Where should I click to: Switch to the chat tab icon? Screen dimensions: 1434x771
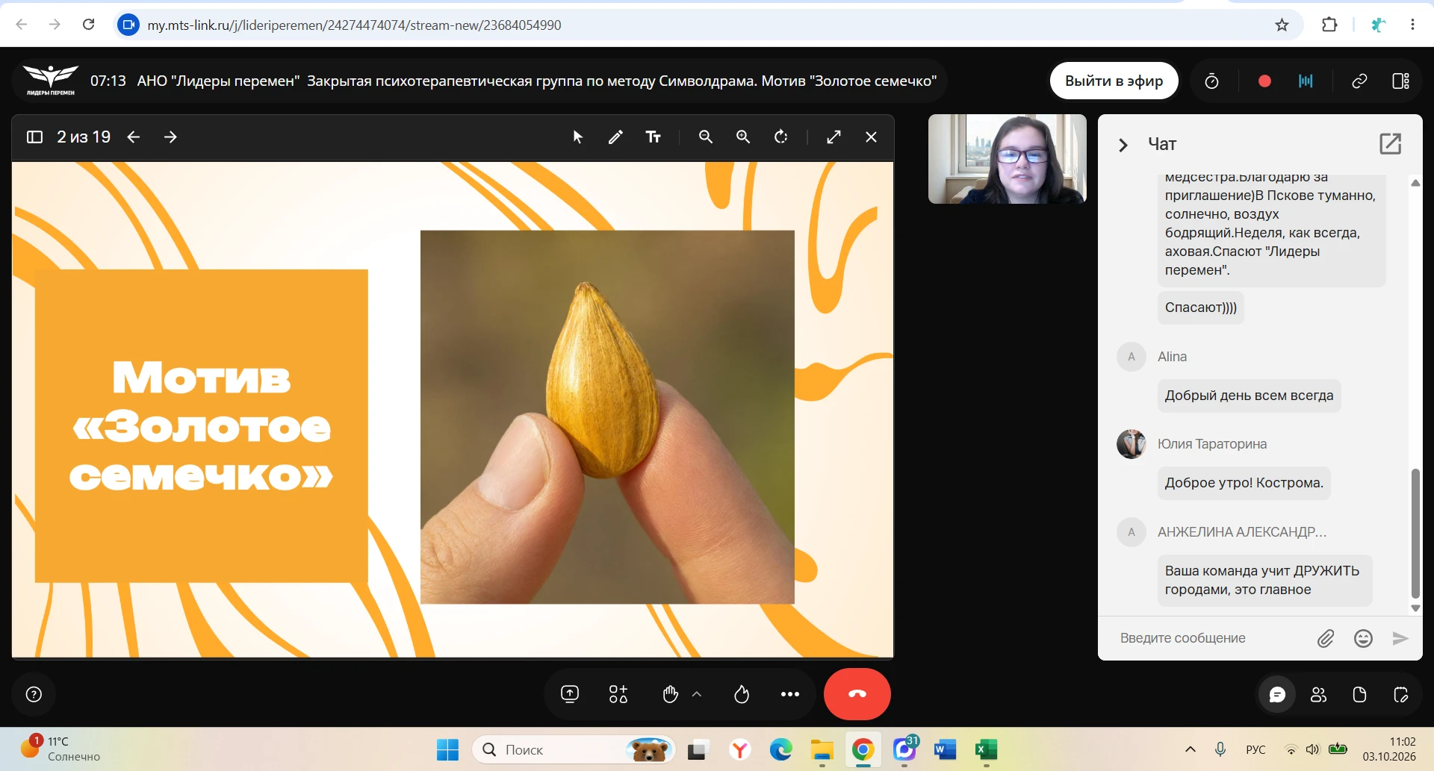coord(1278,696)
